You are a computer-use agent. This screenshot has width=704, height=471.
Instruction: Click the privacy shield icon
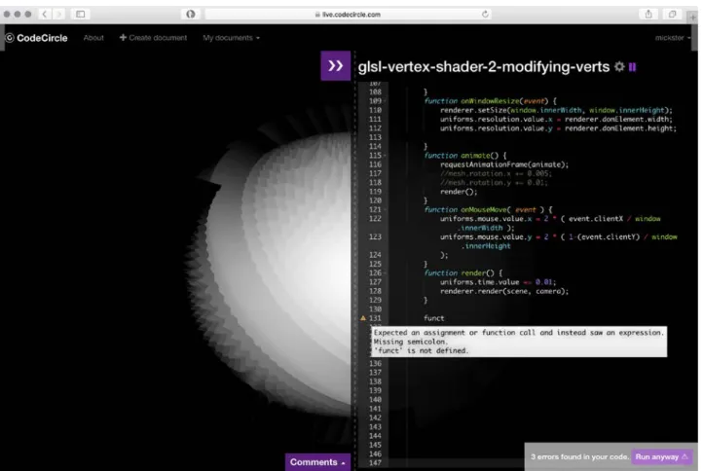pos(191,14)
